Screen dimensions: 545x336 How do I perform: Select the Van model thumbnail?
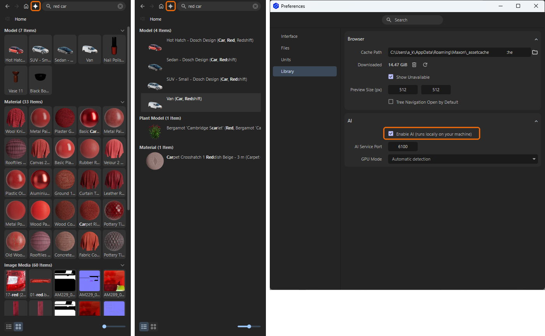(89, 49)
